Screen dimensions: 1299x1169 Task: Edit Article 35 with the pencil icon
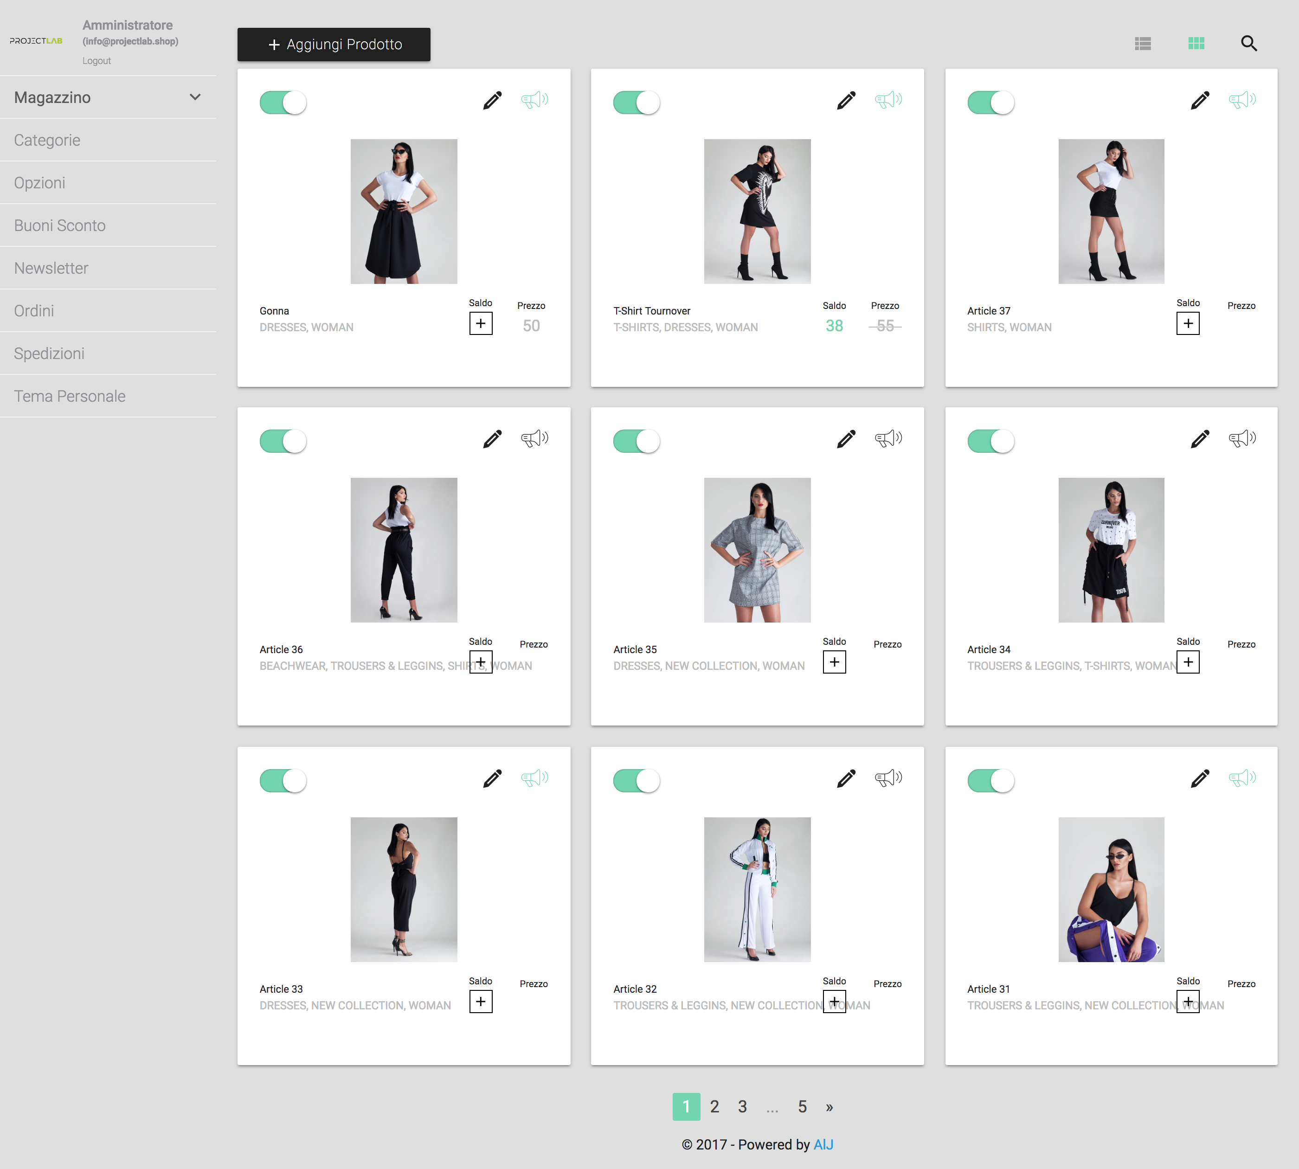[x=846, y=439]
